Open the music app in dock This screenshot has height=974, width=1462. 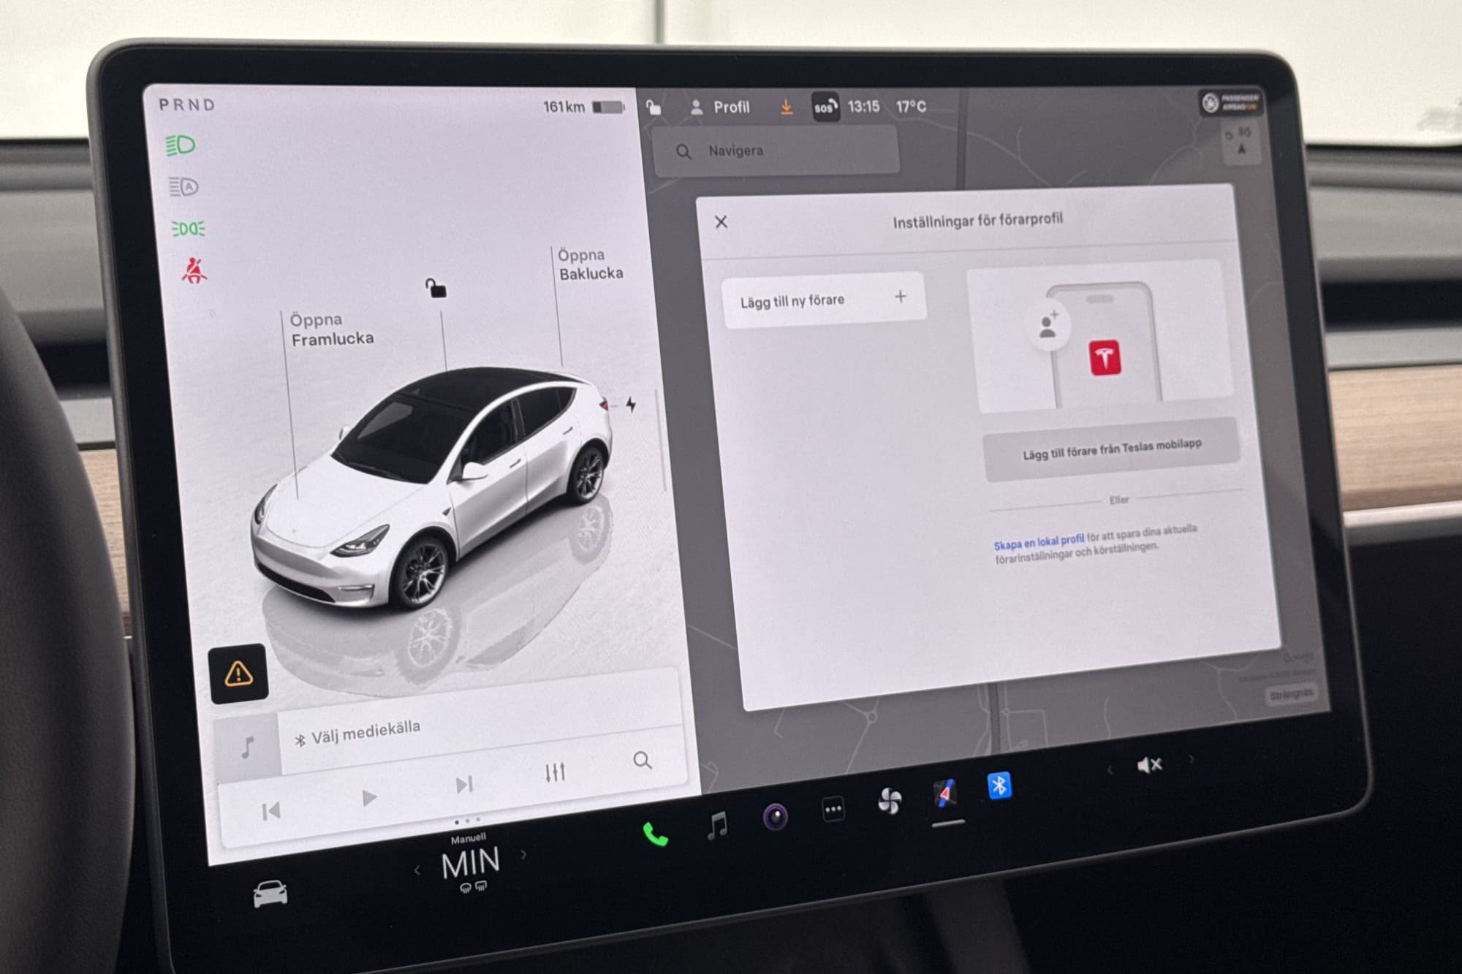[x=718, y=825]
